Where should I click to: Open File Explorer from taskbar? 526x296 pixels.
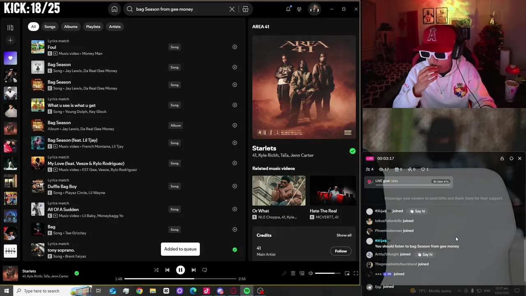(x=153, y=291)
